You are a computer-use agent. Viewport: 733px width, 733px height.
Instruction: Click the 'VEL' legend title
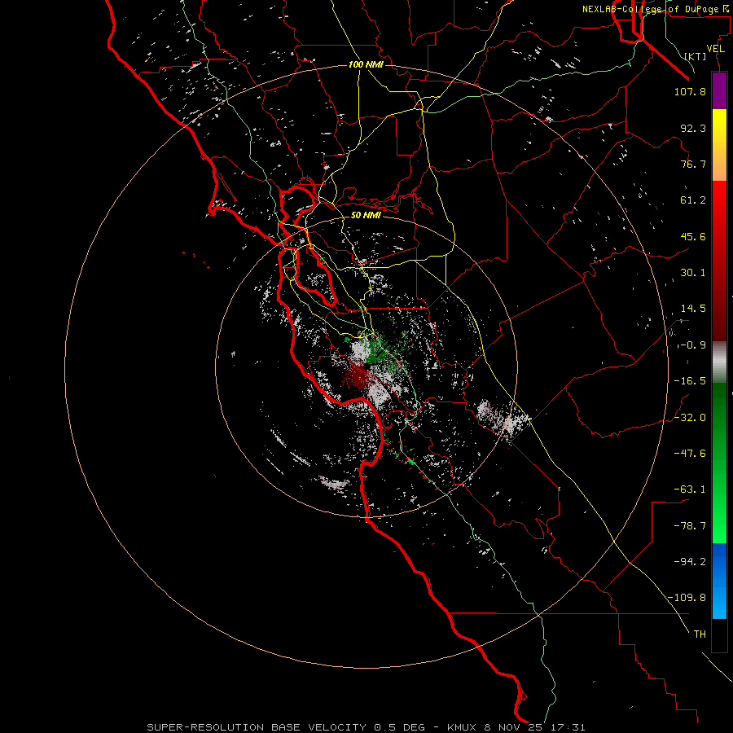[716, 49]
